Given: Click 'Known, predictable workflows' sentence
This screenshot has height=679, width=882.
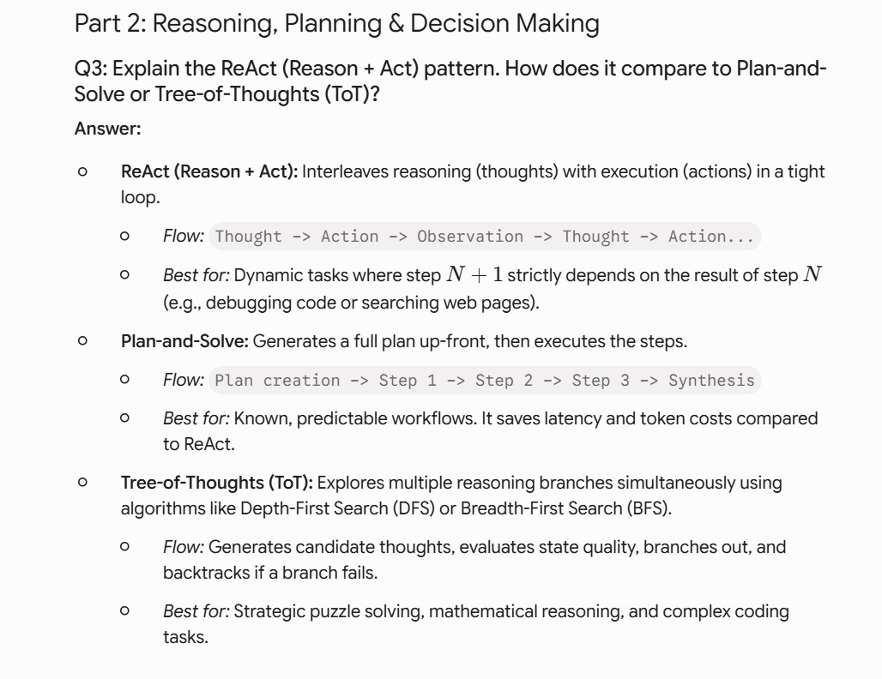Looking at the screenshot, I should [355, 418].
